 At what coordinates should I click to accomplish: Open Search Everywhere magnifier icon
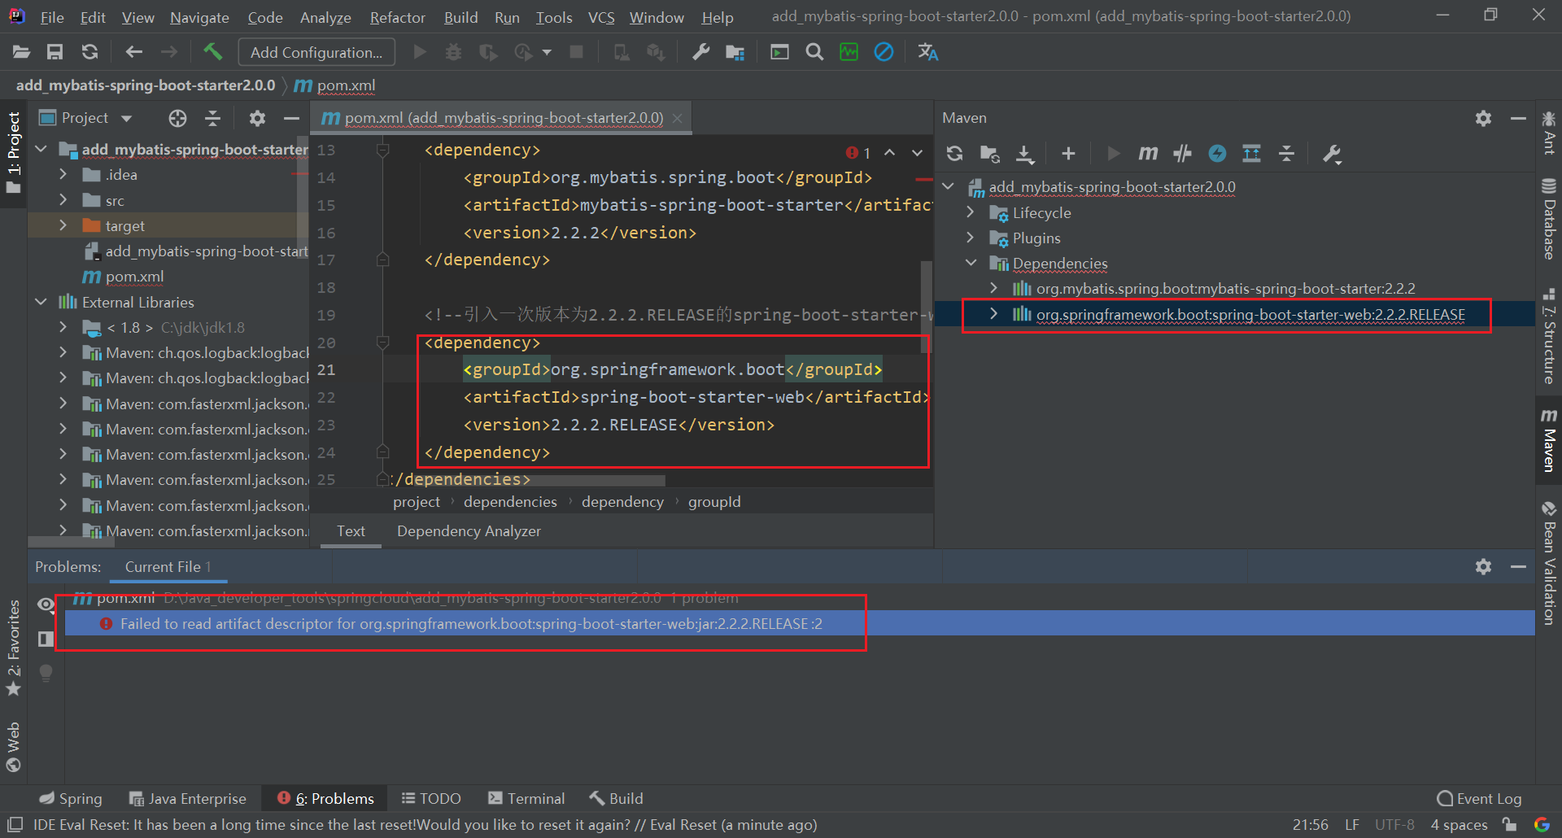[x=814, y=53]
